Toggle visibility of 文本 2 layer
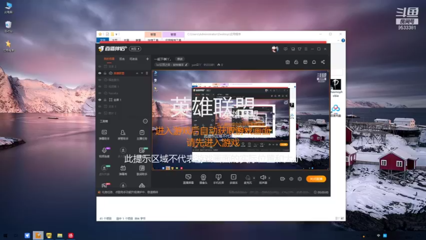This screenshot has width=426, height=240. (x=100, y=66)
